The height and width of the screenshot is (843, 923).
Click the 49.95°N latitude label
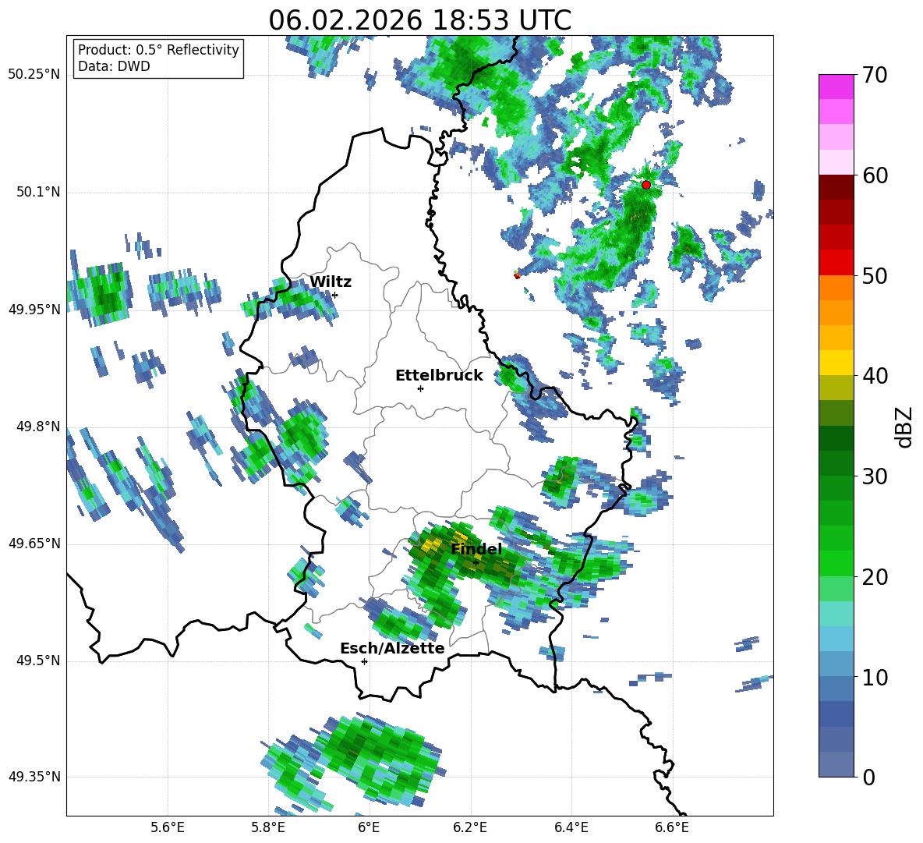[34, 309]
